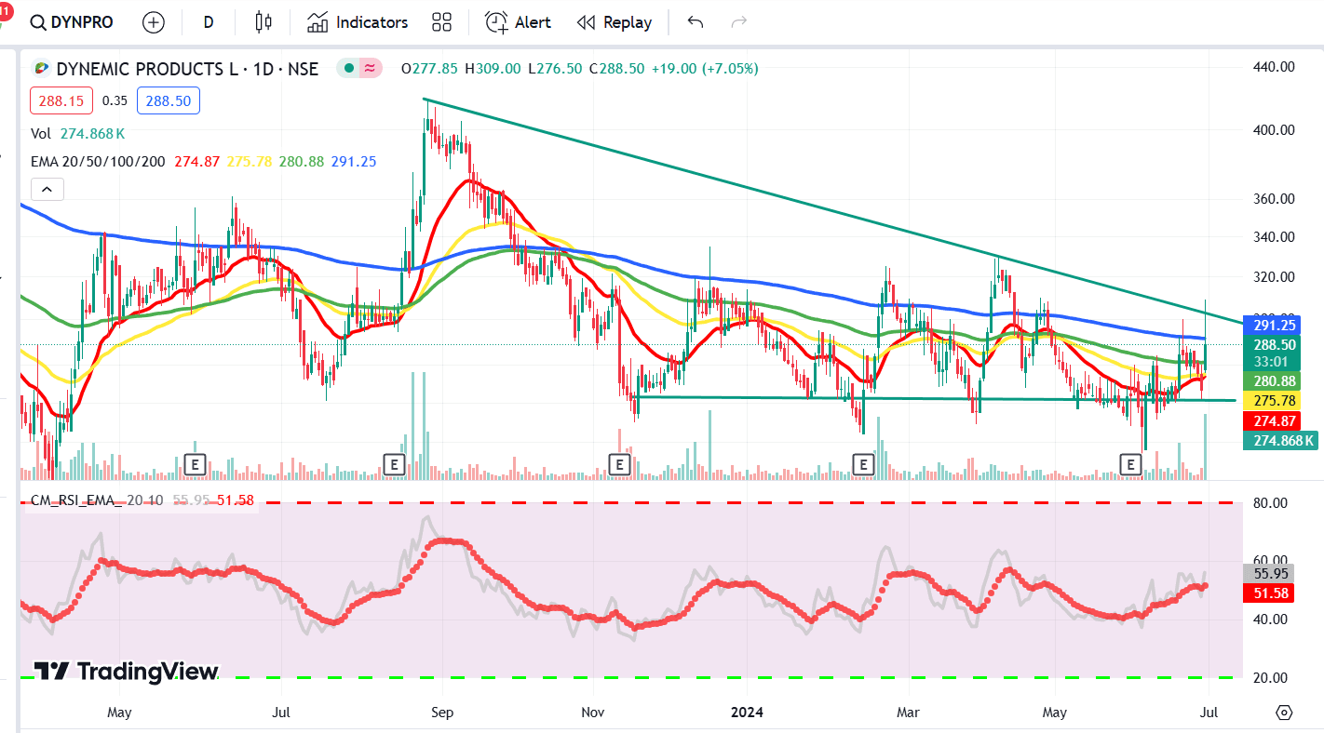
Task: Click the red 51.58 RSI scale label
Action: tap(1269, 593)
